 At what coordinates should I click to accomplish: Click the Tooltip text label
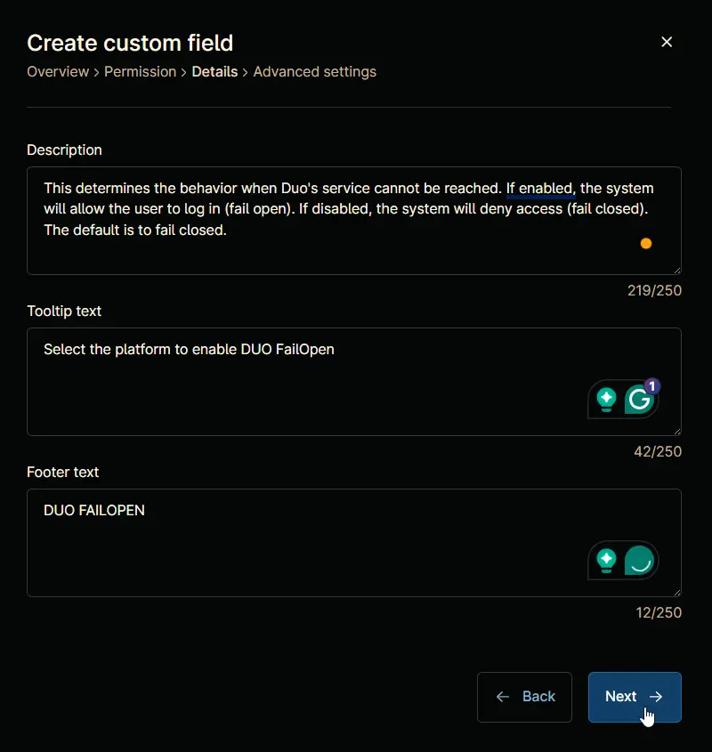[x=64, y=311]
